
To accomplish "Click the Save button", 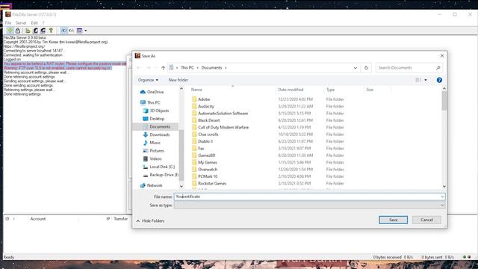I will coord(394,220).
